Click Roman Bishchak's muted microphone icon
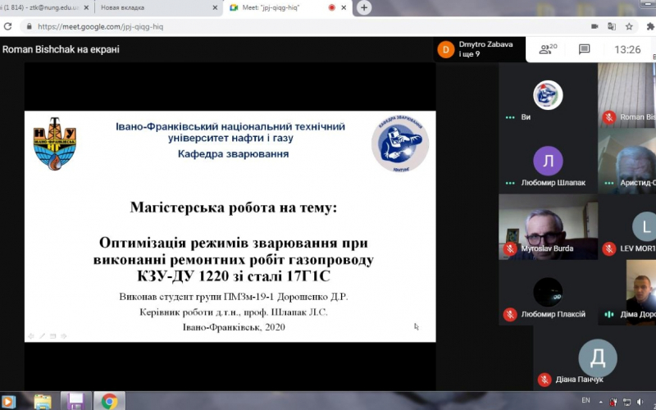 [x=608, y=117]
